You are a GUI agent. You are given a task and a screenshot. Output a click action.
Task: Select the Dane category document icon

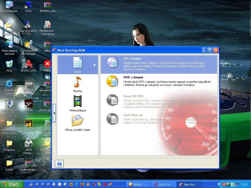coord(78,63)
